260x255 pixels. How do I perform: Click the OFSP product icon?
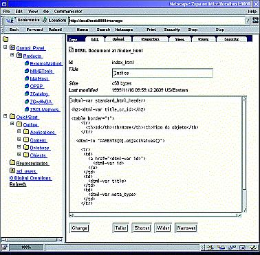27,86
